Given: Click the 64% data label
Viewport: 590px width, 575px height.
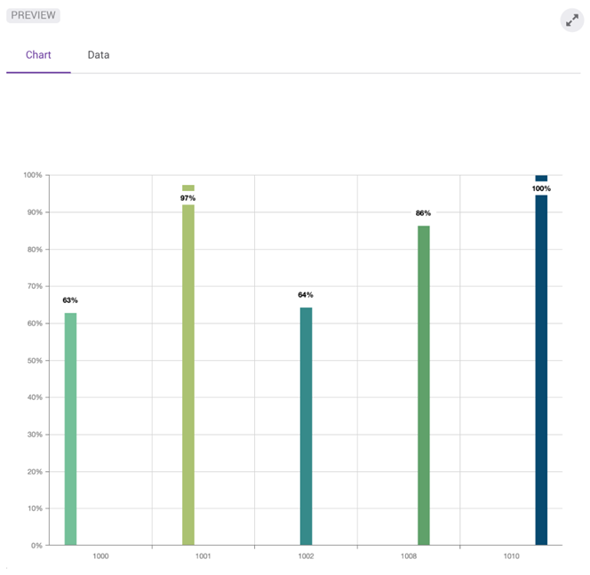Looking at the screenshot, I should (x=306, y=295).
